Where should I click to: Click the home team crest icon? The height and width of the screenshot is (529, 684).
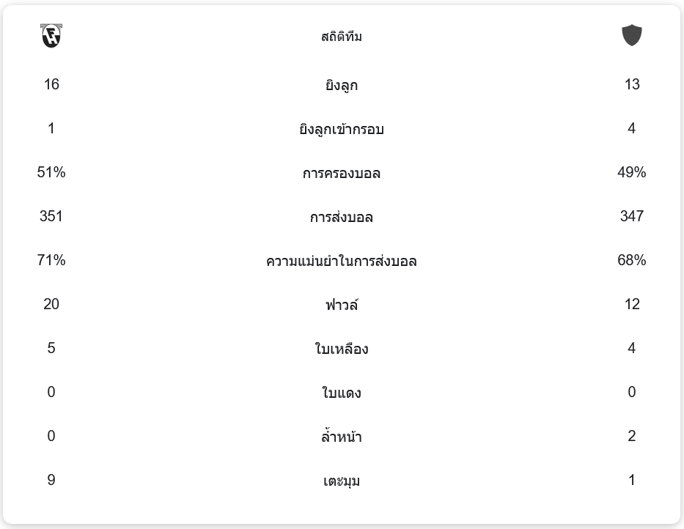click(51, 35)
